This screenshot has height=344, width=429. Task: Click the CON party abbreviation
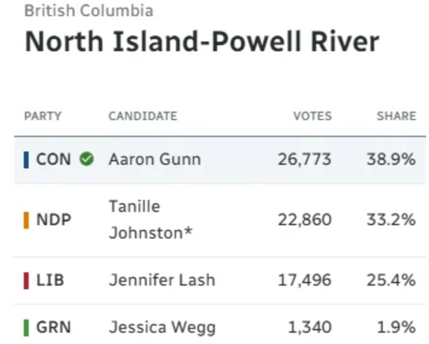(54, 160)
